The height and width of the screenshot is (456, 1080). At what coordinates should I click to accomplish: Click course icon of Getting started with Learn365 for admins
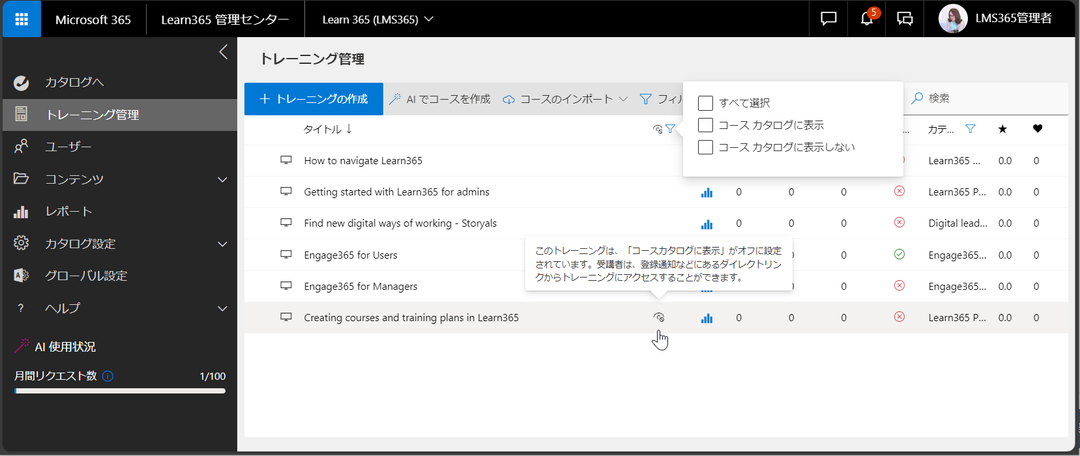(x=286, y=192)
